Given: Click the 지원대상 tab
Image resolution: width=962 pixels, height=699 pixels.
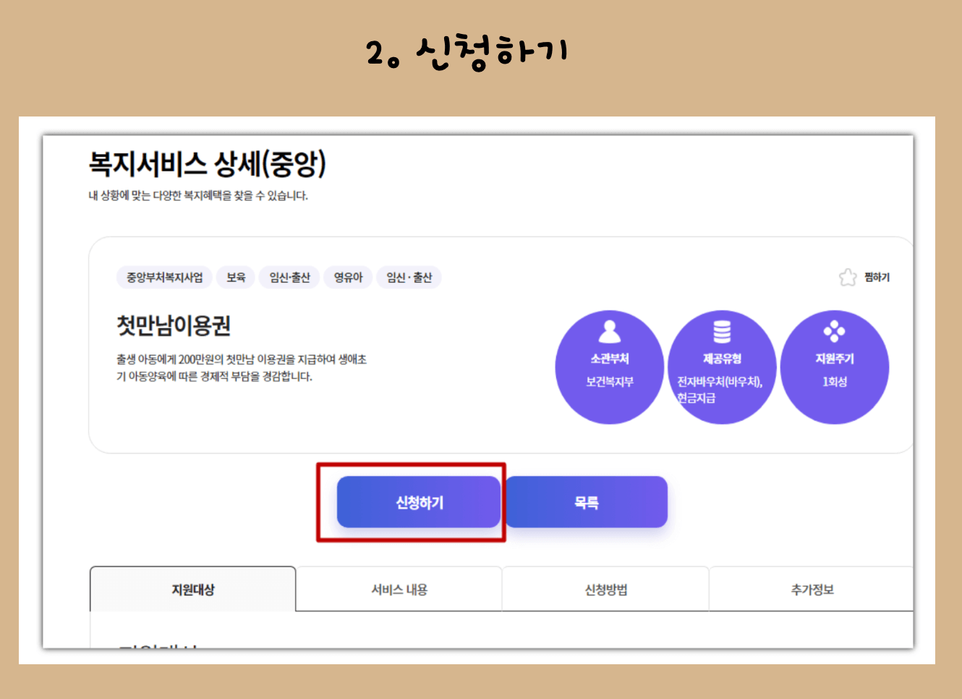Looking at the screenshot, I should 192,588.
